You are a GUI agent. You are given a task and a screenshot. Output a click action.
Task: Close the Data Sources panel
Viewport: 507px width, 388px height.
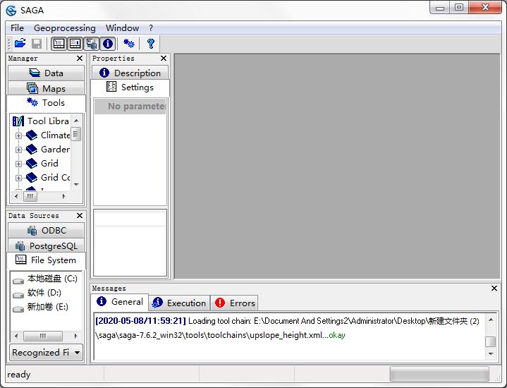[80, 216]
